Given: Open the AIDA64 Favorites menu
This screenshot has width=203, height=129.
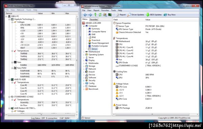Looking at the screenshot, I should click(105, 10).
